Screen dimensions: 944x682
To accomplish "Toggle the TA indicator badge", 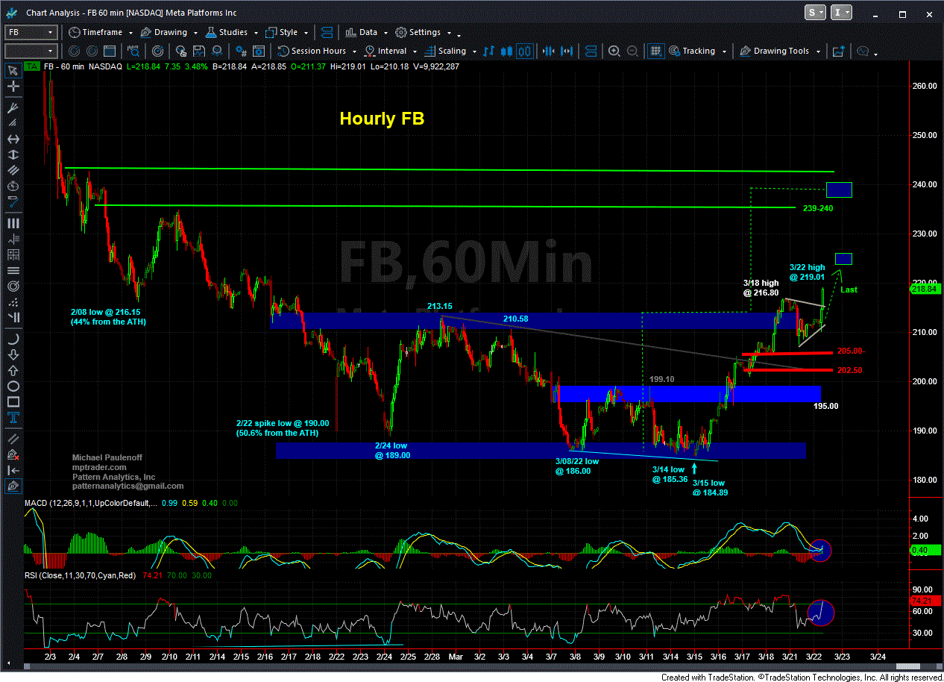I will click(x=31, y=66).
